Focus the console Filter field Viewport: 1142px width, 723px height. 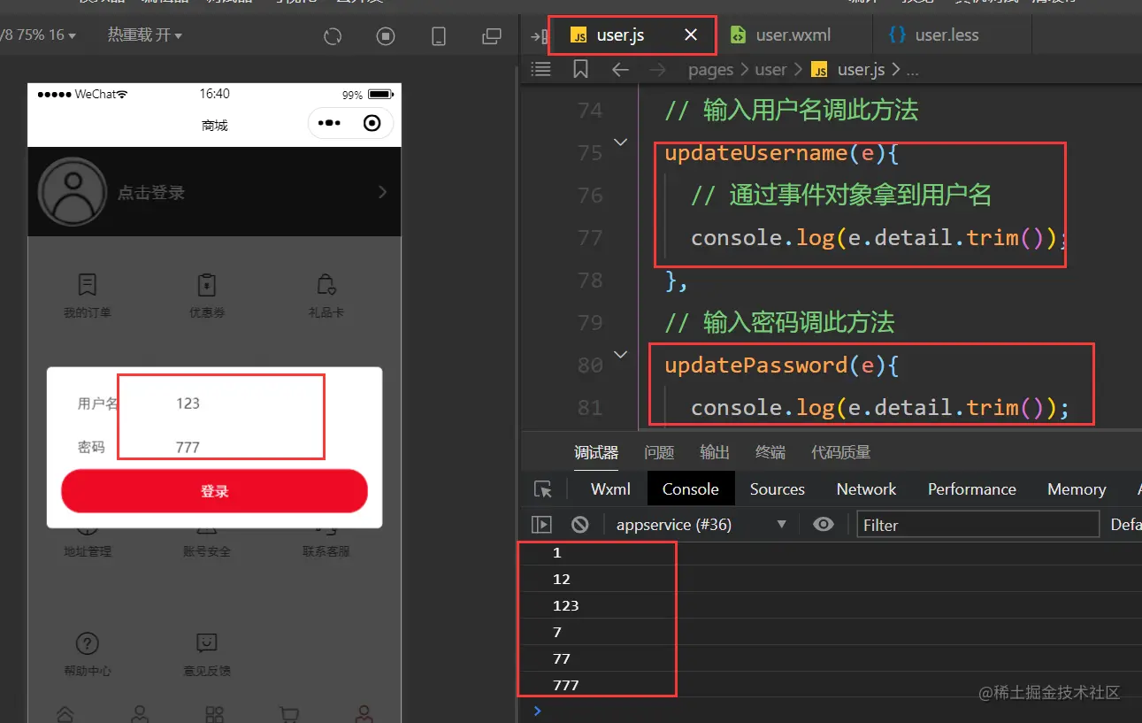click(977, 525)
